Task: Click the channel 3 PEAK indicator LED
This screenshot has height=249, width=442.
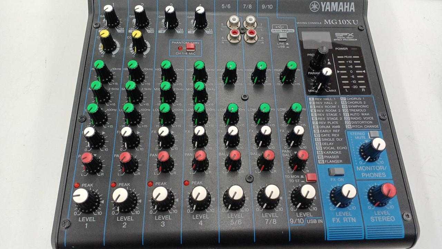Action: point(150,184)
